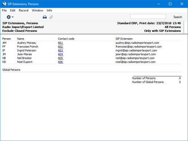Maximize the SIP Extensions window
Screen dimensions: 188x141
[x=170, y=4]
